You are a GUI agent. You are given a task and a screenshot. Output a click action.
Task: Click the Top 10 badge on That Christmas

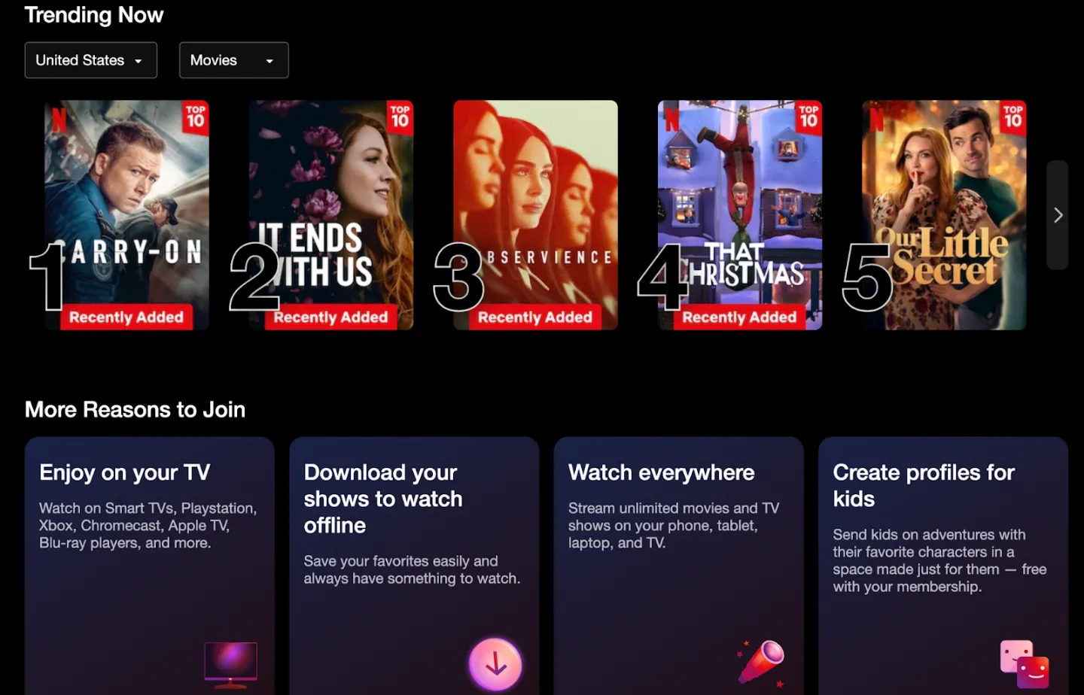809,117
